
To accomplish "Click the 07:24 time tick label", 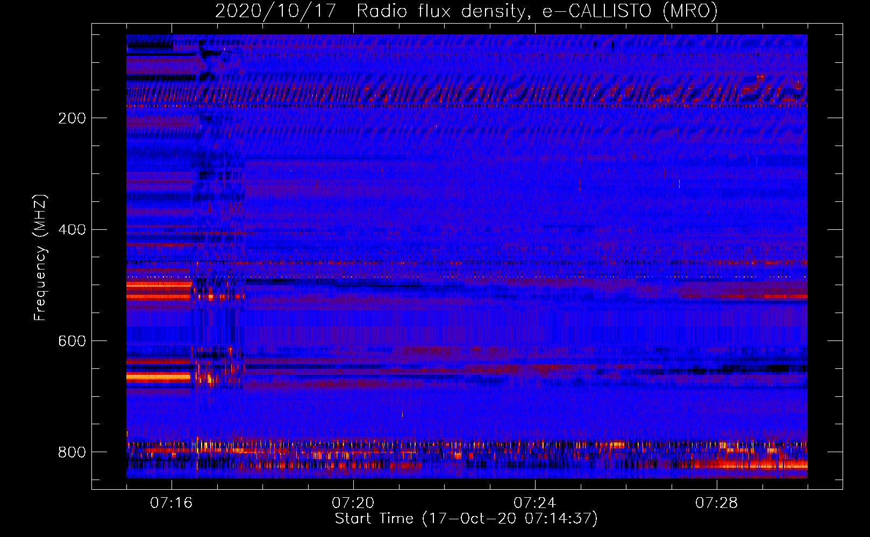I will 535,503.
